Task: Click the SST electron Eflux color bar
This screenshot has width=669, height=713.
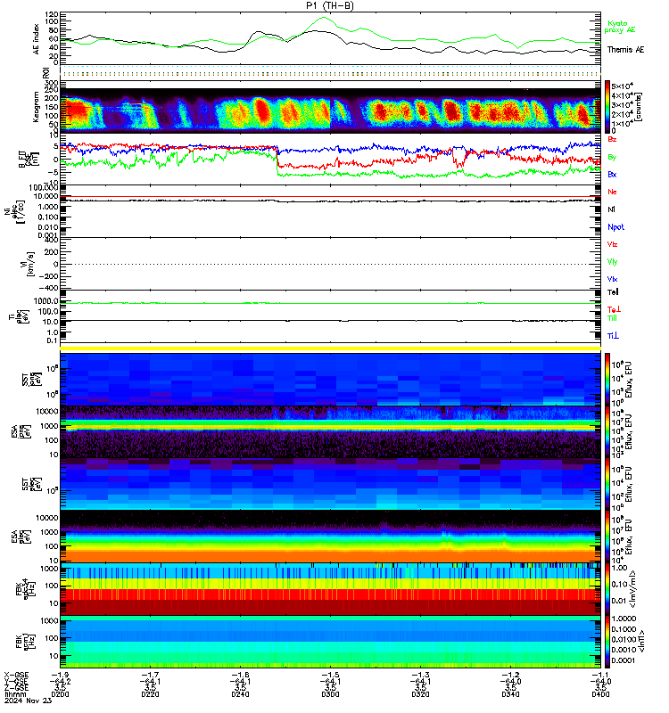Action: (607, 484)
